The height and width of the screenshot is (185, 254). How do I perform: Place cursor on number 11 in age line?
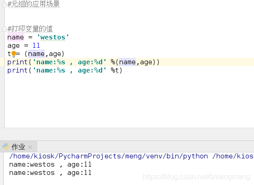(36, 45)
